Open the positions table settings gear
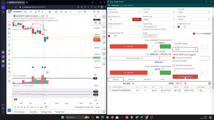This screenshot has width=214, height=120. pyautogui.click(x=210, y=83)
